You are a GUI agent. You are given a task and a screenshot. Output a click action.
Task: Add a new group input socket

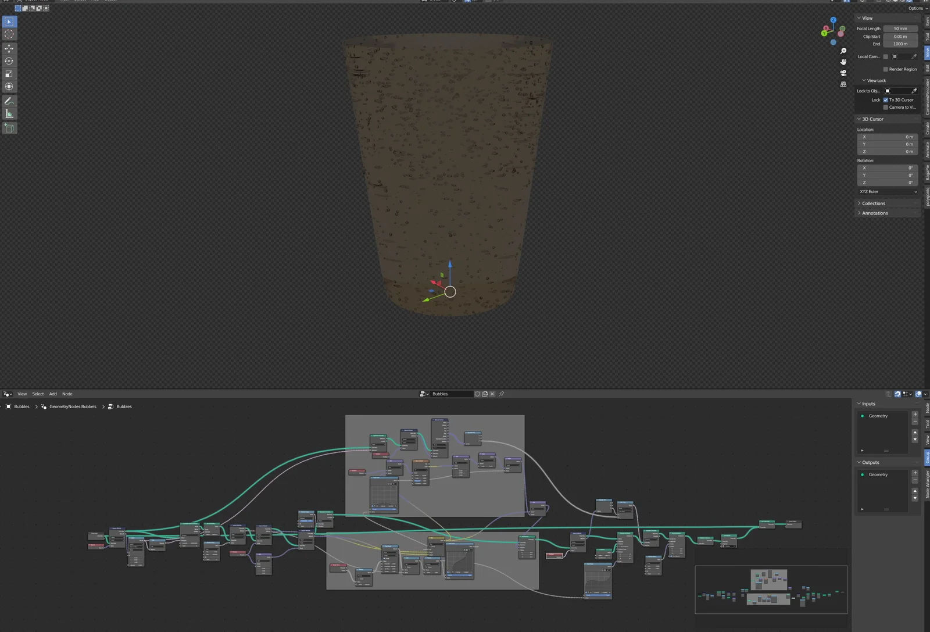(915, 415)
